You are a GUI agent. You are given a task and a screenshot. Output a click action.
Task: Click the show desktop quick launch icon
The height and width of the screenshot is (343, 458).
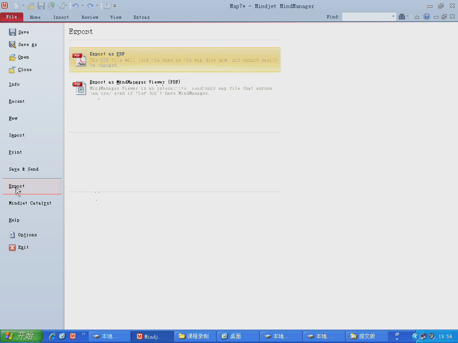63,336
